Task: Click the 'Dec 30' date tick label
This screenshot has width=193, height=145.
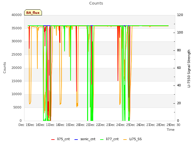Action: pyautogui.click(x=175, y=125)
